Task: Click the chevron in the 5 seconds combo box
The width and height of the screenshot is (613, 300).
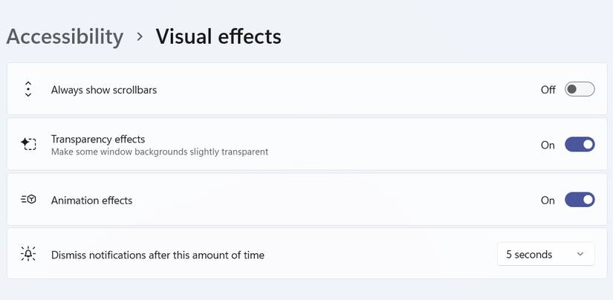Action: click(580, 255)
